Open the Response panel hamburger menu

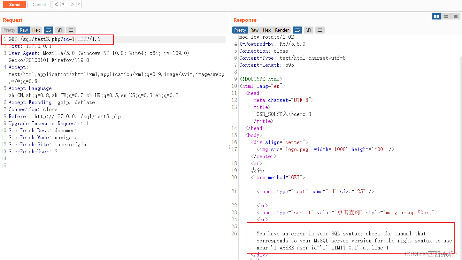tap(320, 30)
